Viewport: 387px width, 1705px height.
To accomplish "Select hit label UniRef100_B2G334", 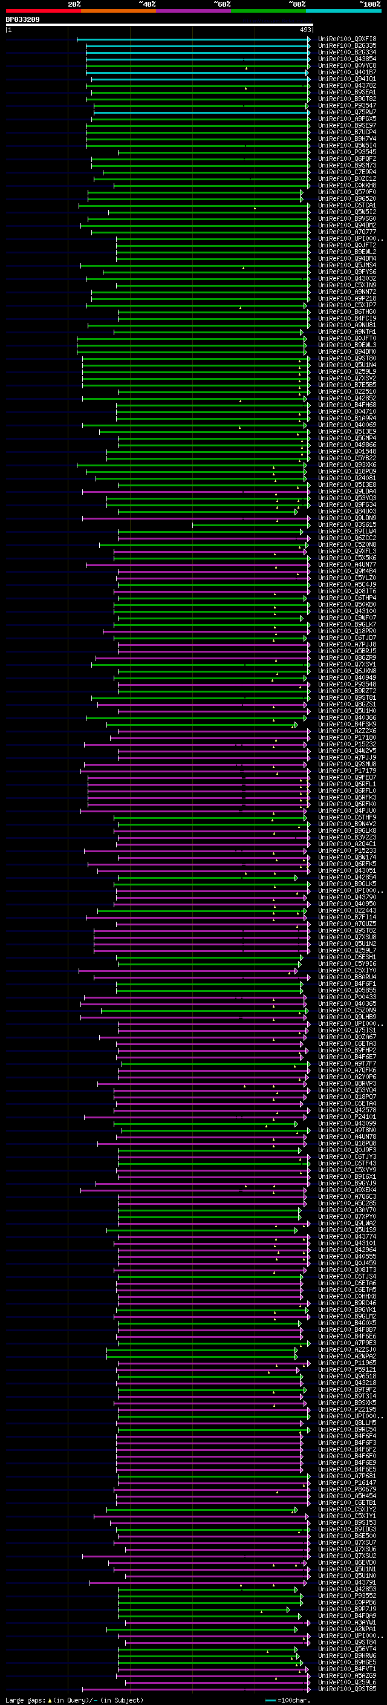I will click(x=347, y=52).
